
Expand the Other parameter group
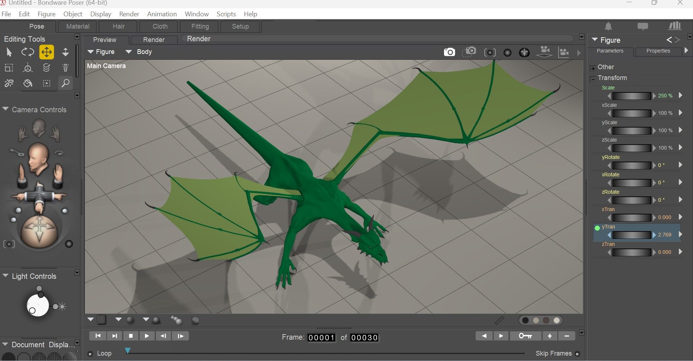[x=593, y=68]
